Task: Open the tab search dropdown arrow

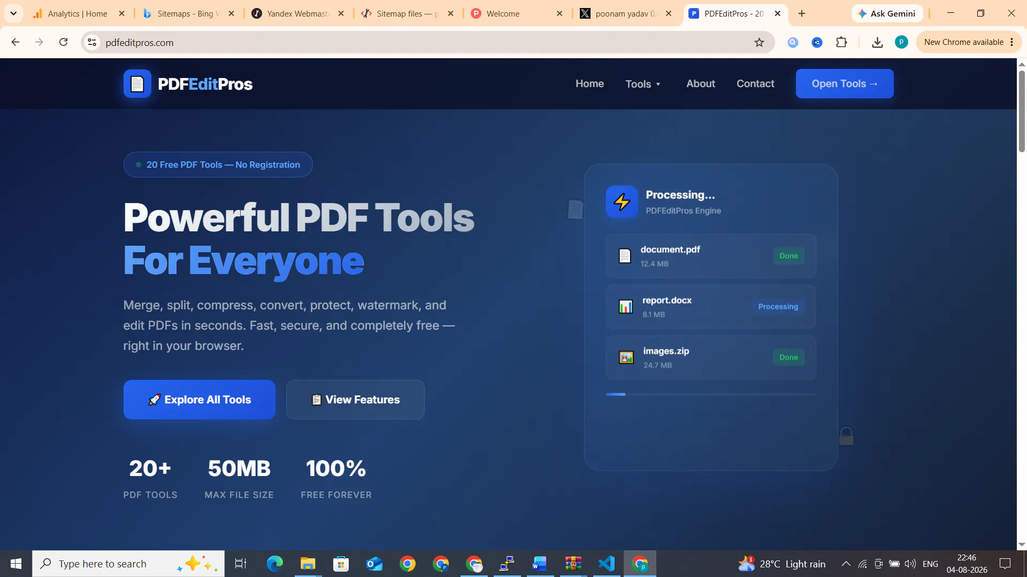Action: (x=13, y=13)
